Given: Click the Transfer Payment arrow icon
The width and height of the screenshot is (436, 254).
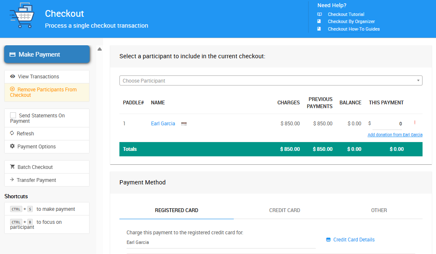Looking at the screenshot, I should click(x=11, y=180).
